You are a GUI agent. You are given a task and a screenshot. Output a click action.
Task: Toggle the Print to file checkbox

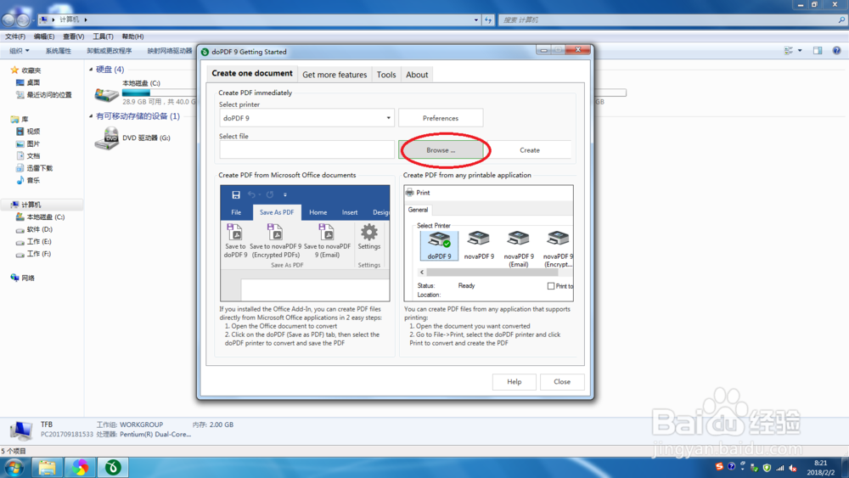[x=551, y=286]
